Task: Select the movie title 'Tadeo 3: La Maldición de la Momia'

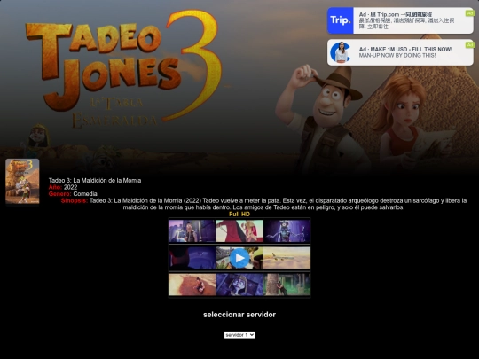Action: click(95, 181)
